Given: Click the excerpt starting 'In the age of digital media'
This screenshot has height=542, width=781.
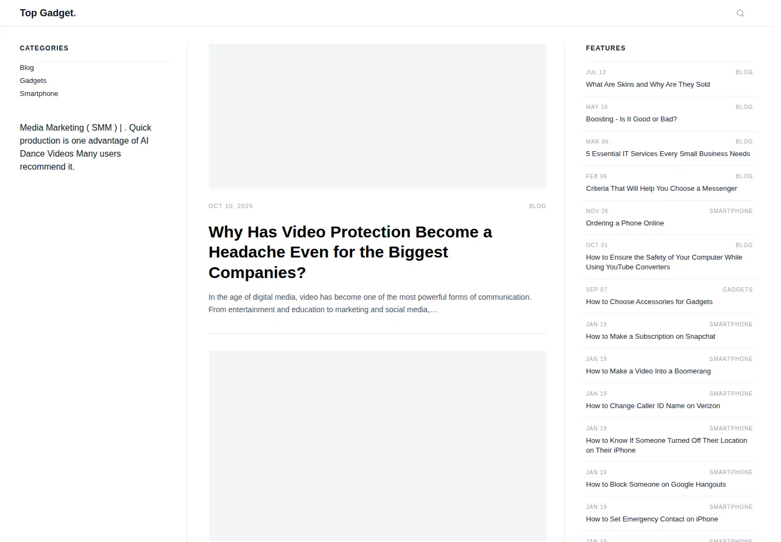Looking at the screenshot, I should click(x=370, y=304).
